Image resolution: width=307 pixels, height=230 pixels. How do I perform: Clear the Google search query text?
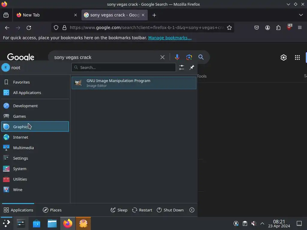coord(162,57)
